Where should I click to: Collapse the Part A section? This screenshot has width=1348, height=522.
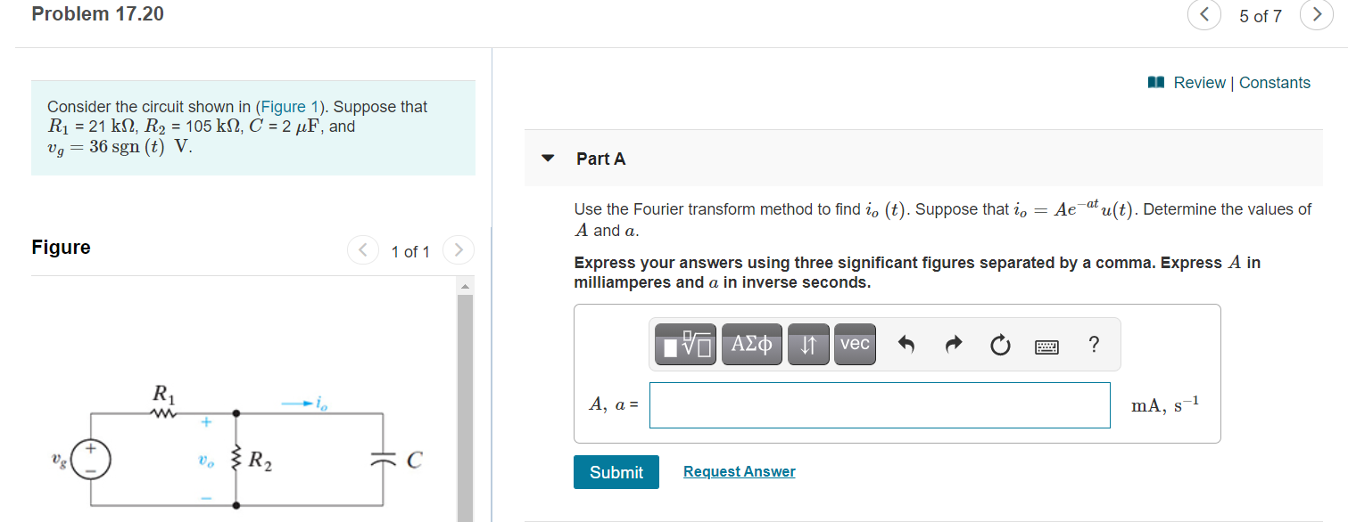547,158
